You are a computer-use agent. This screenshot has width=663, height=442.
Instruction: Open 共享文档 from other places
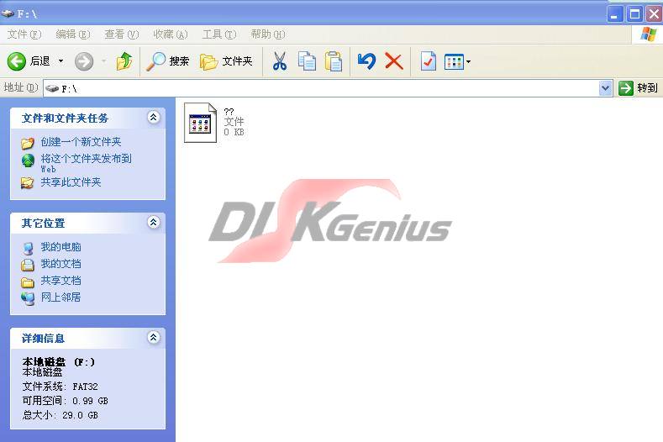[61, 281]
